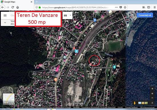Select the Bușteni train station marker

[77, 51]
